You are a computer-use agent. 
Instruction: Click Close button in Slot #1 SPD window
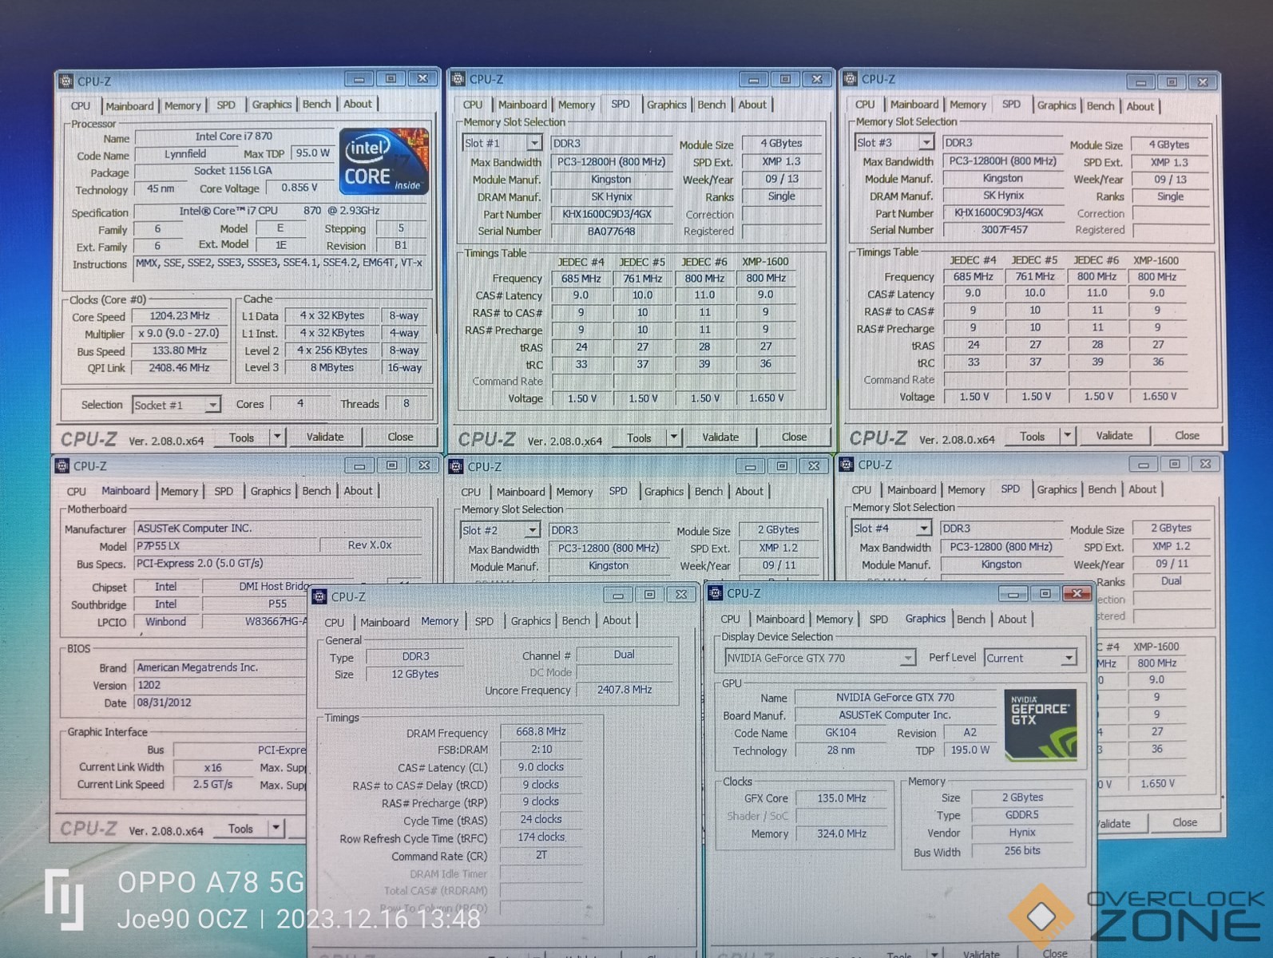[794, 437]
